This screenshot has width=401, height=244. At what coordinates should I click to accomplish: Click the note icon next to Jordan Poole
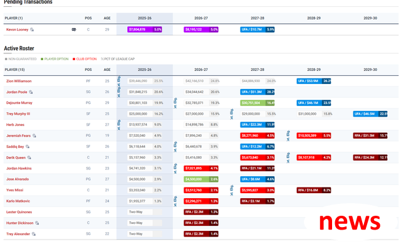[31, 92]
